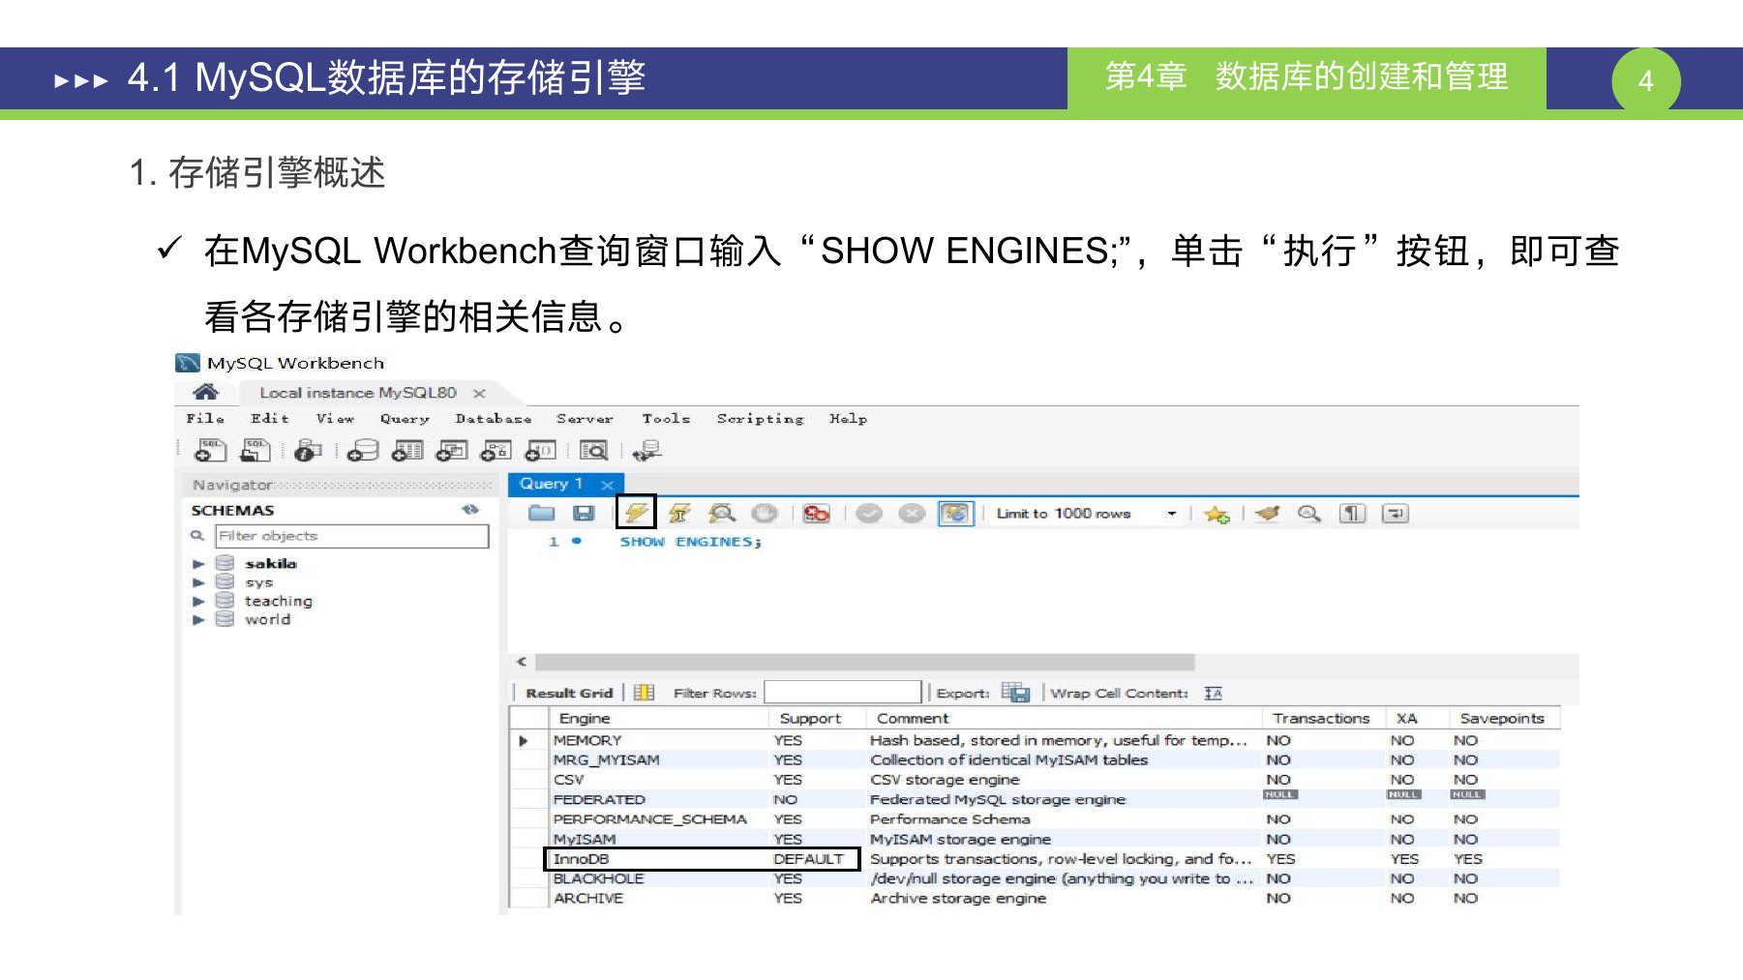Toggle word wrap in the editor
The height and width of the screenshot is (980, 1743).
coord(1396,513)
